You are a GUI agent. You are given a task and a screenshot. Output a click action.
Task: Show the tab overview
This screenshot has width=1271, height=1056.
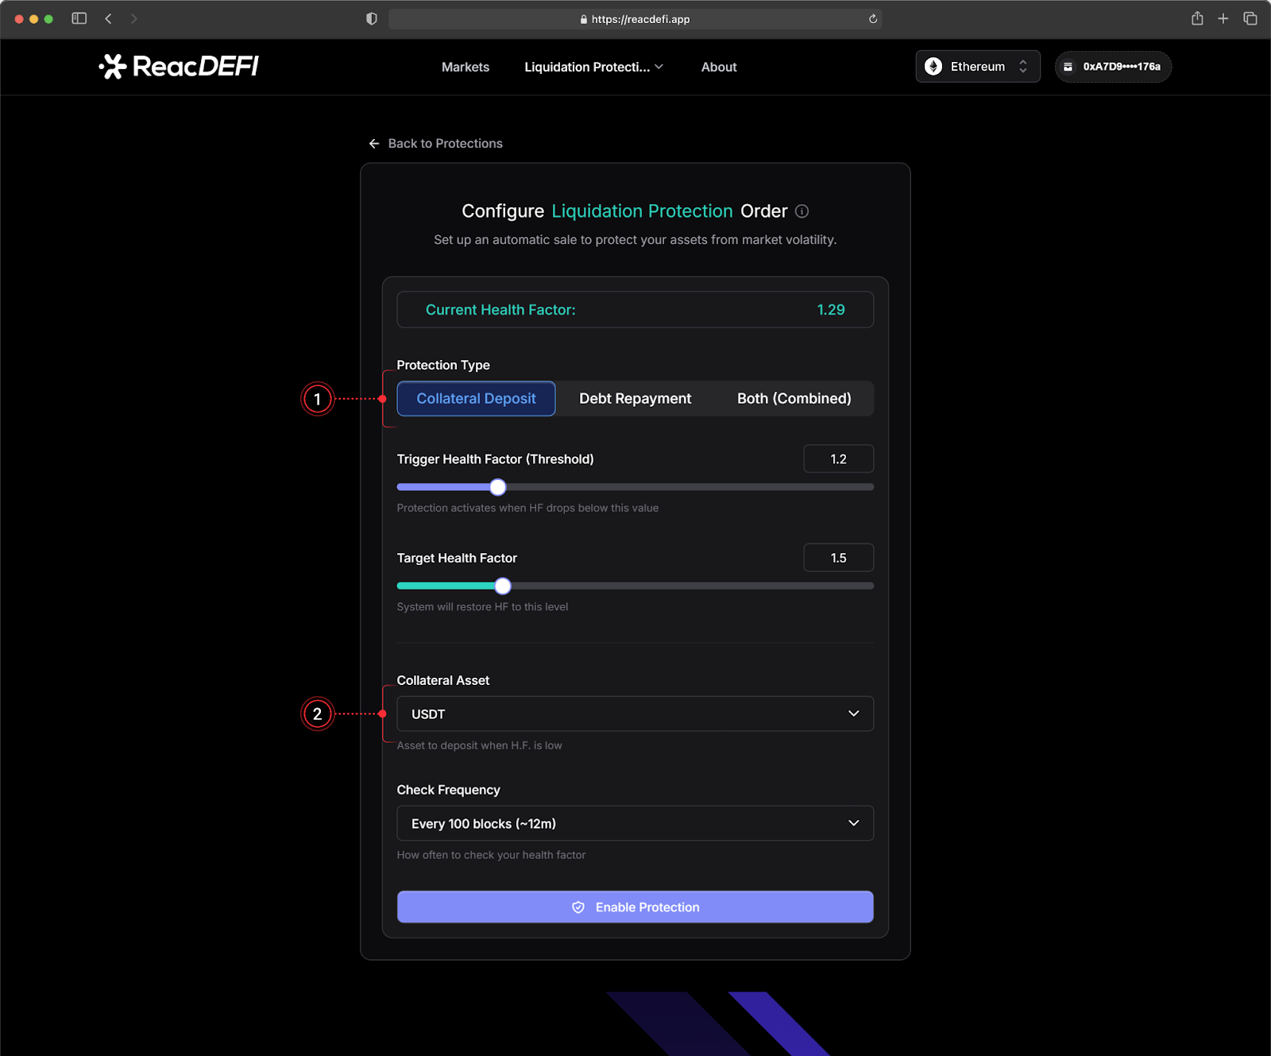pos(1250,18)
